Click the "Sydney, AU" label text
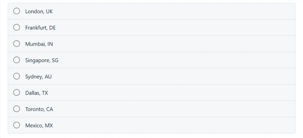This screenshot has width=303, height=138. tap(38, 77)
